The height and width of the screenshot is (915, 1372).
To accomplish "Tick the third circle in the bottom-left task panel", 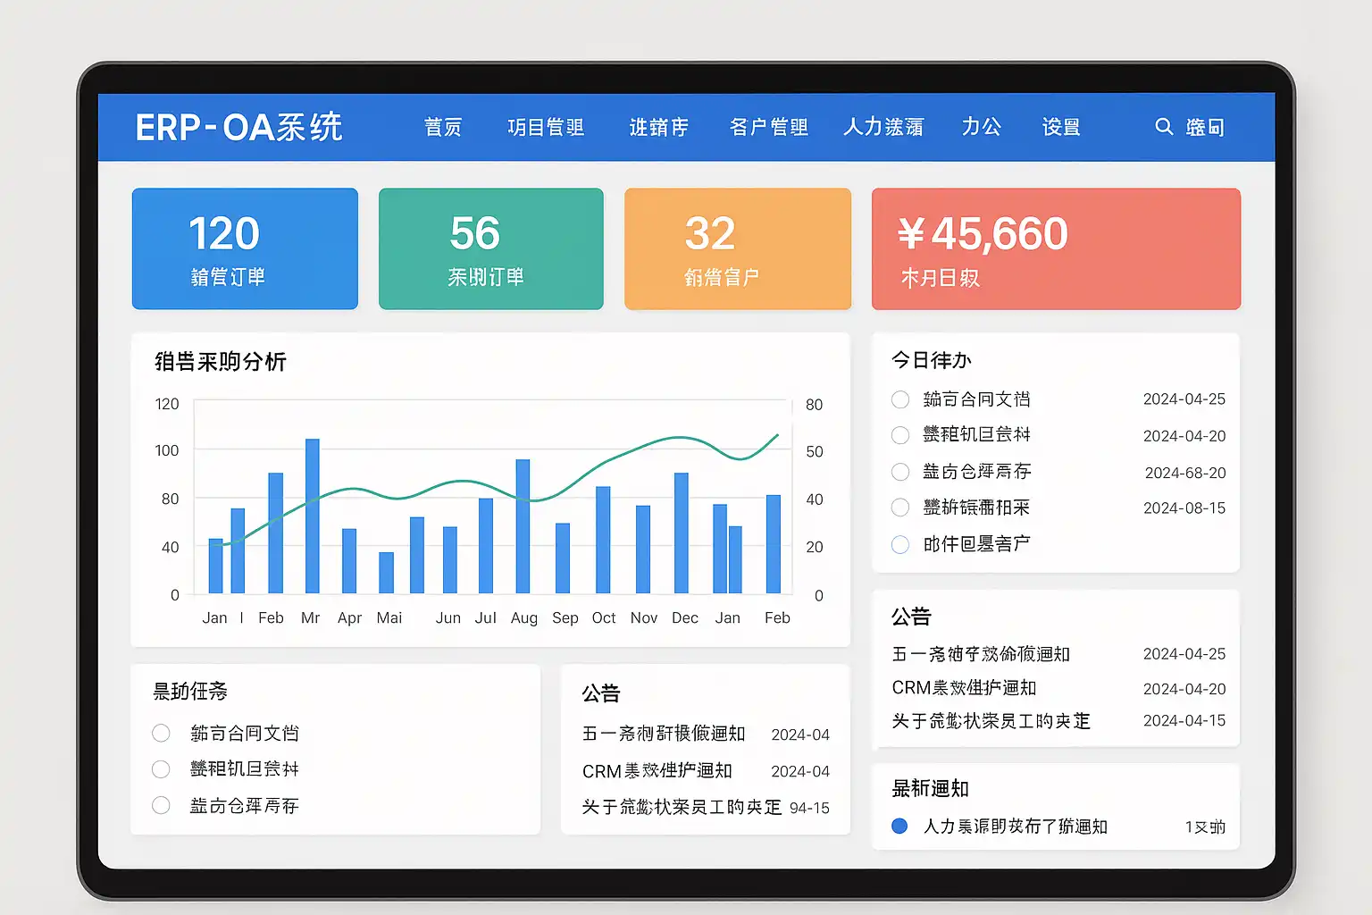I will (161, 805).
